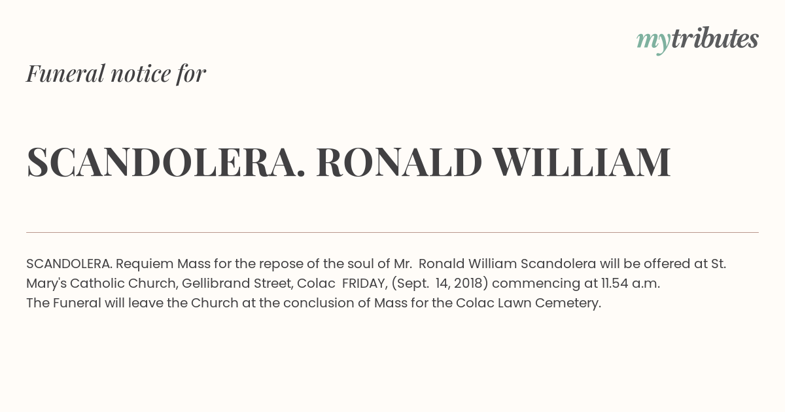
Task: Click the word FRIDAY in the notice
Action: (x=364, y=283)
